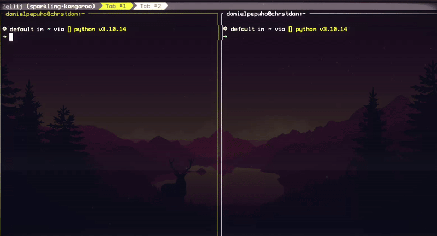
Task: Switch to Tab #2
Action: [151, 6]
